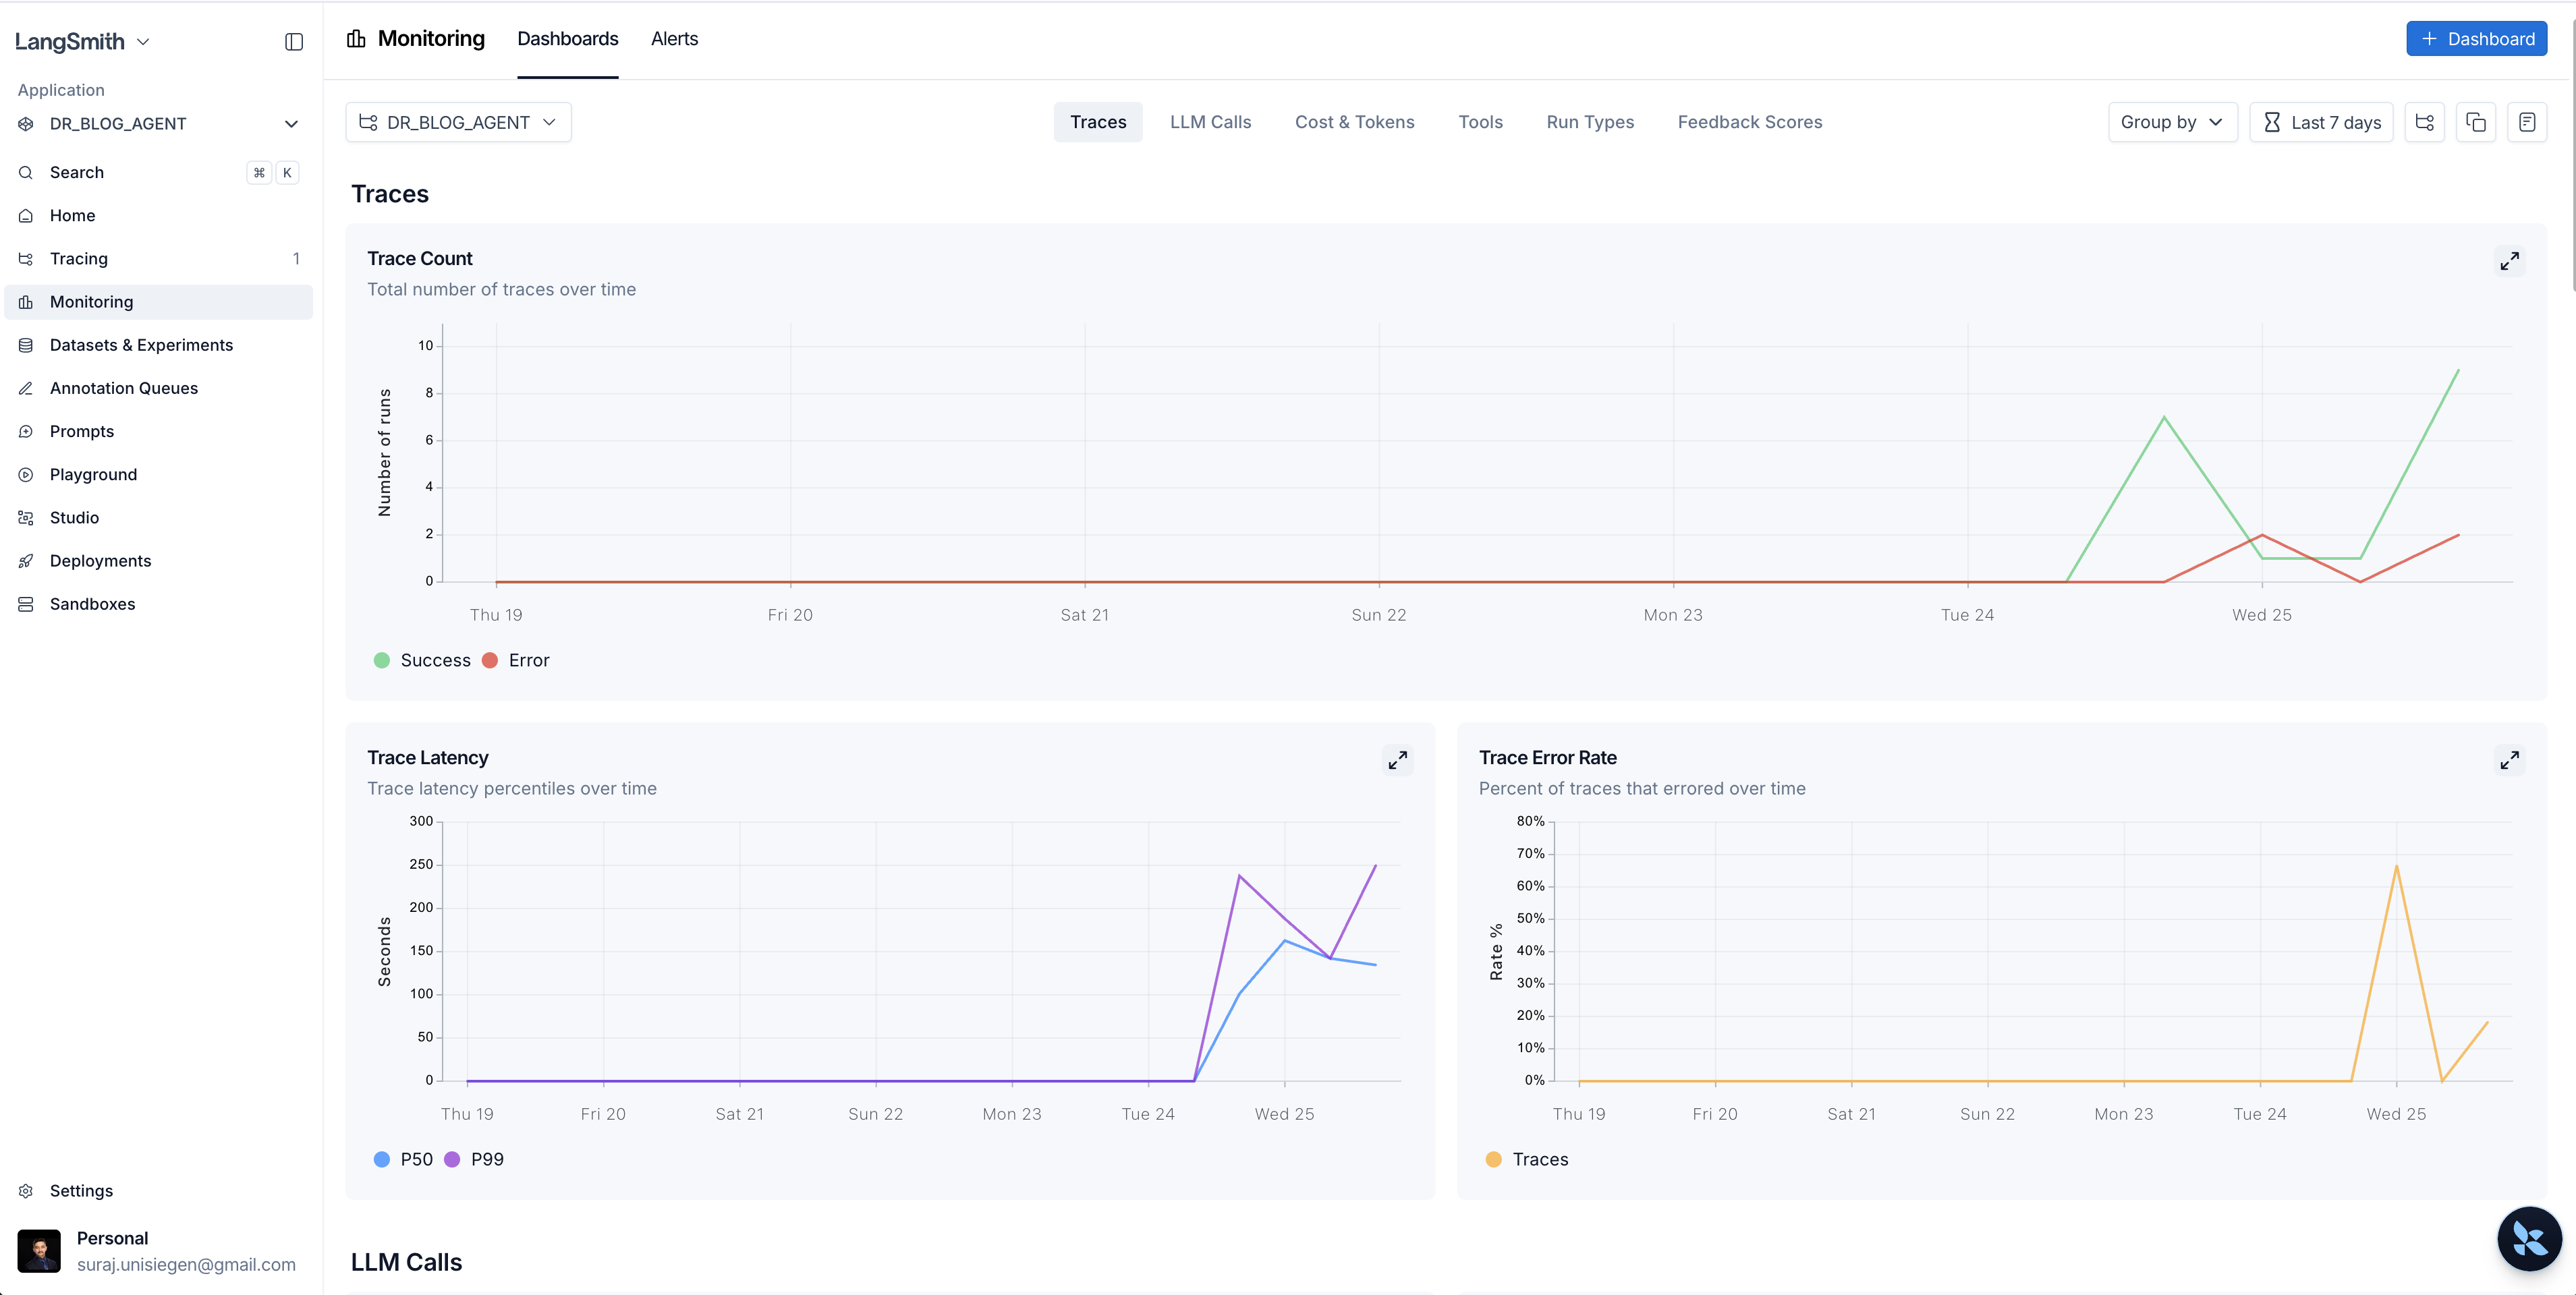
Task: Click the document icon at toolbar right
Action: click(x=2527, y=122)
